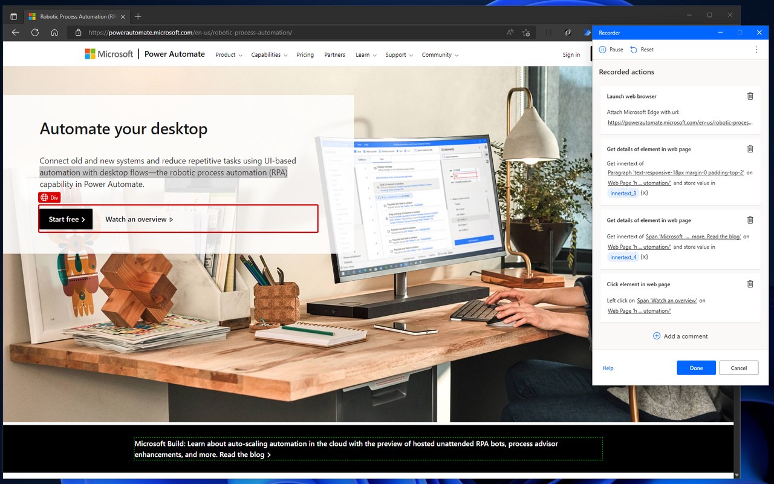
Task: View site information lock icon
Action: coord(78,33)
